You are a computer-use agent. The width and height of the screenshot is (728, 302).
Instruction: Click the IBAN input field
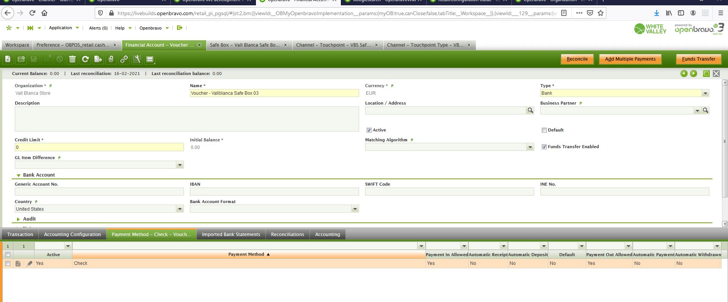(274, 192)
